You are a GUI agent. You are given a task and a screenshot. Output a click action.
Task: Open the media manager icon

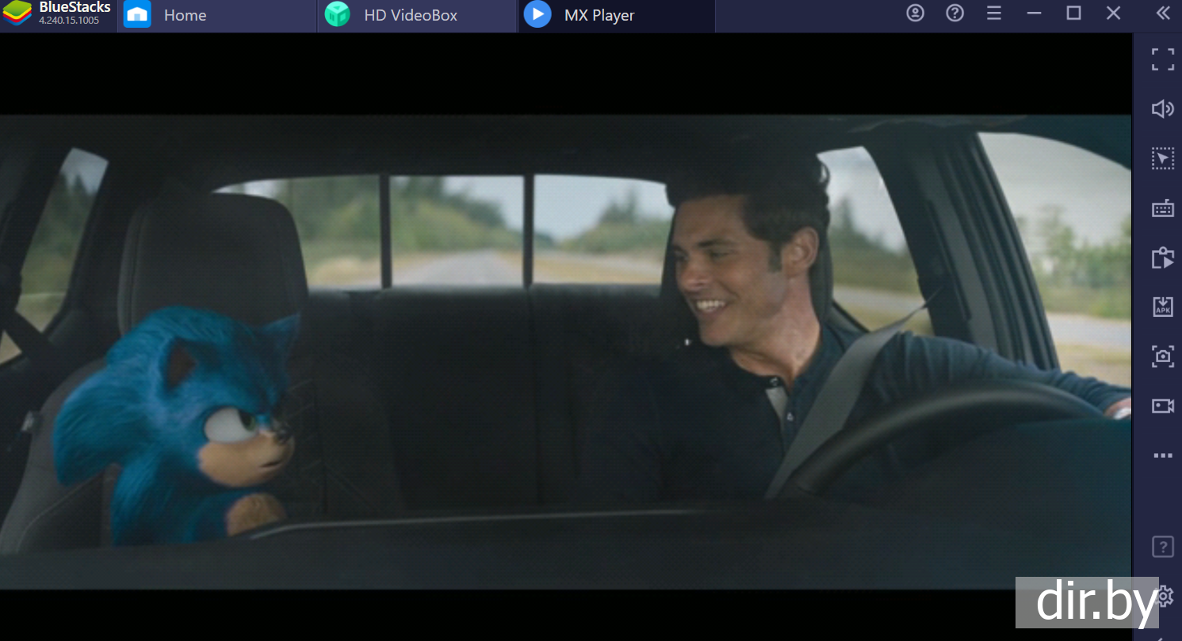1162,258
